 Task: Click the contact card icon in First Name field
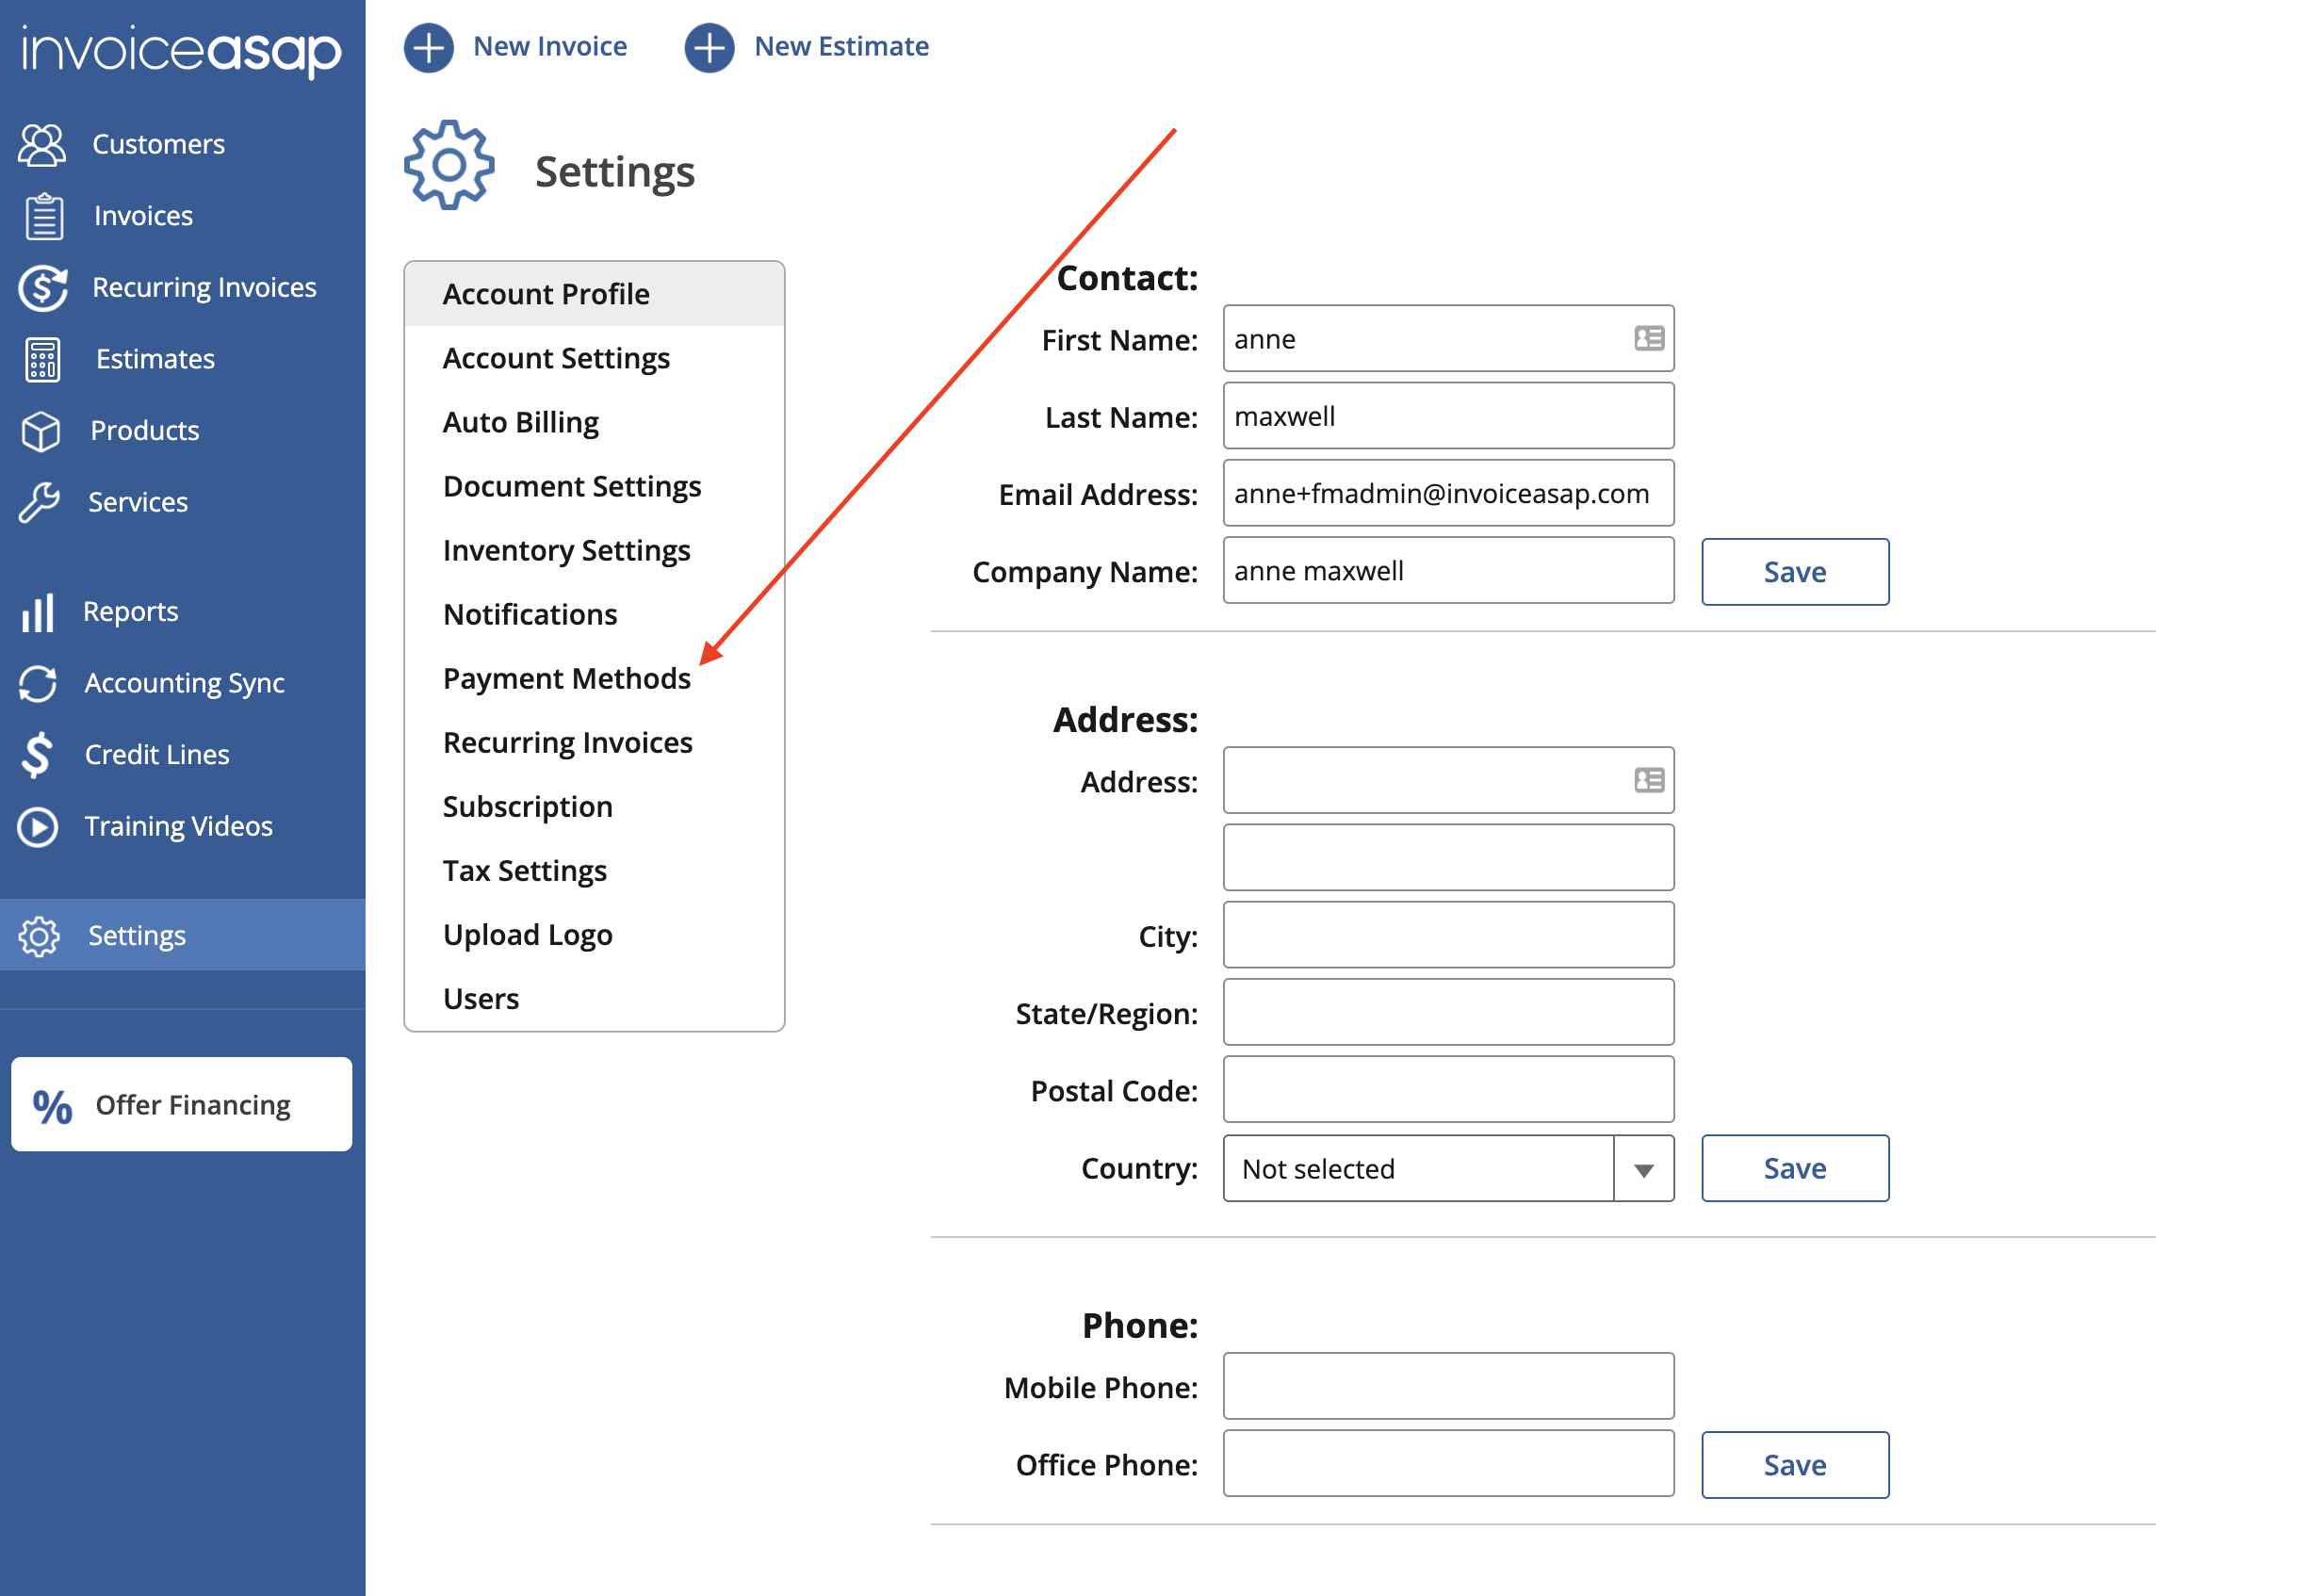(x=1647, y=338)
